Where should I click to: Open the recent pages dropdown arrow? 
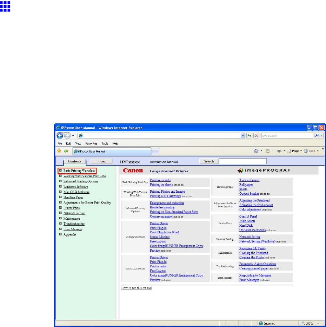(x=73, y=136)
